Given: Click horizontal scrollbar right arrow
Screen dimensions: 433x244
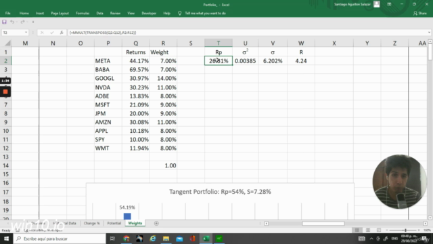Looking at the screenshot, I should tap(425, 223).
